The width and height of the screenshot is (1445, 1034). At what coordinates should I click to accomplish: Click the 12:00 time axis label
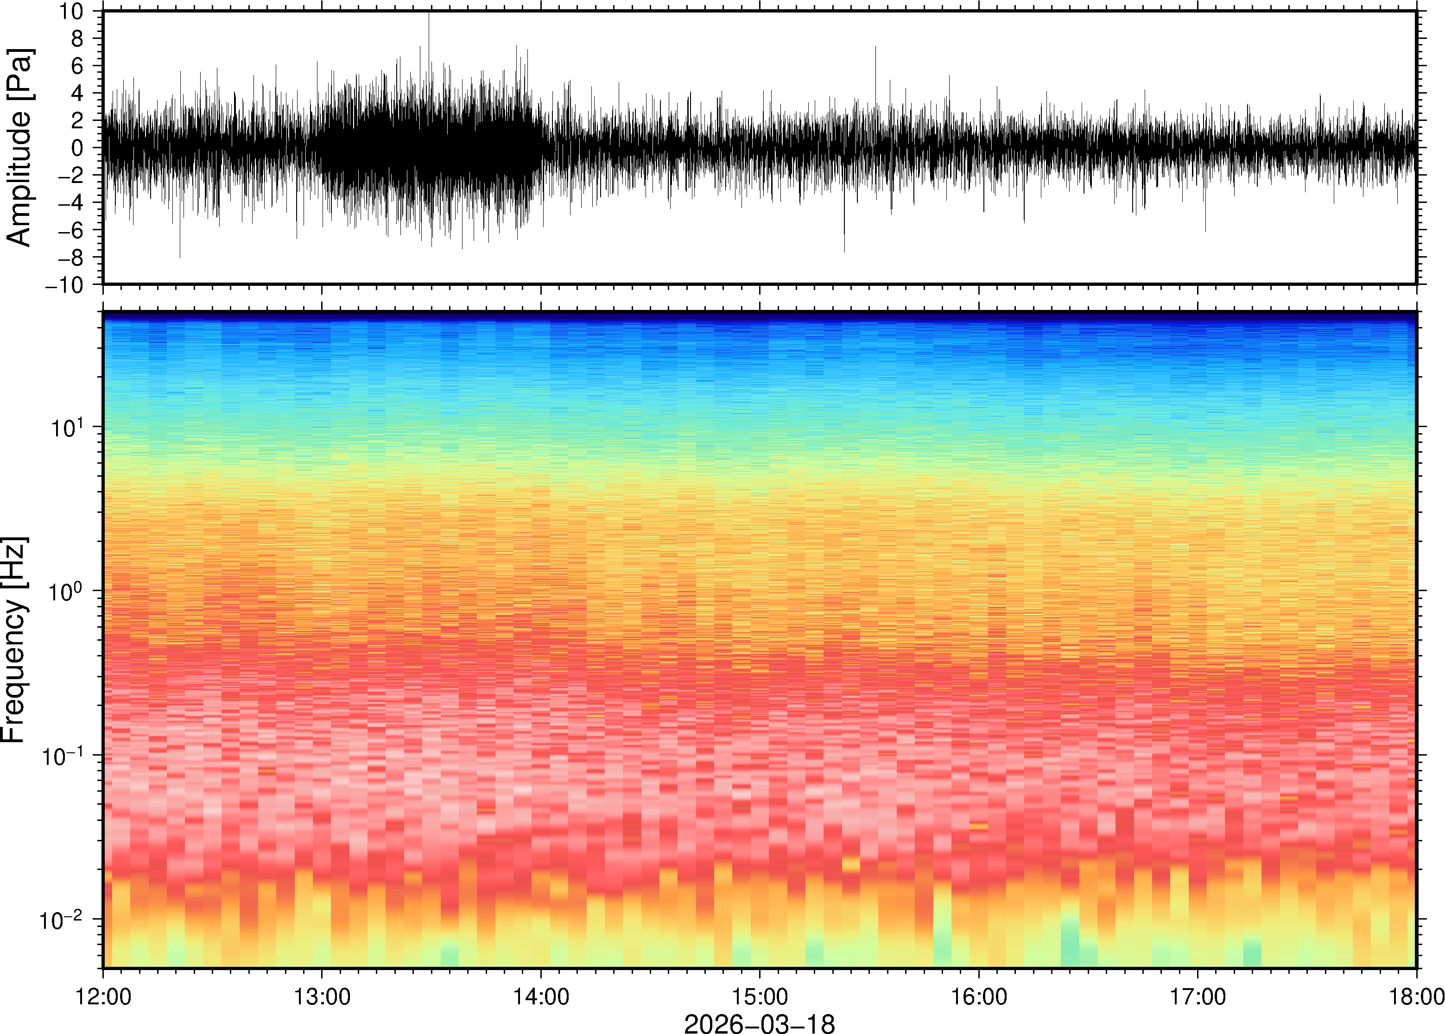(103, 997)
